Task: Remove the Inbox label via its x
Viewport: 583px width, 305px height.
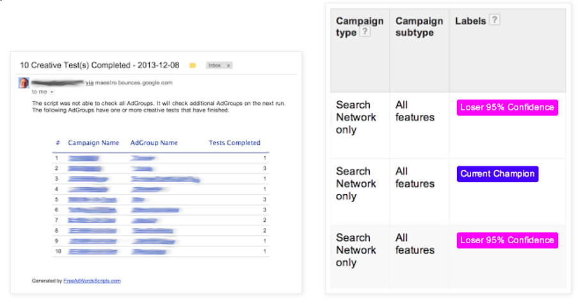Action: tap(229, 65)
